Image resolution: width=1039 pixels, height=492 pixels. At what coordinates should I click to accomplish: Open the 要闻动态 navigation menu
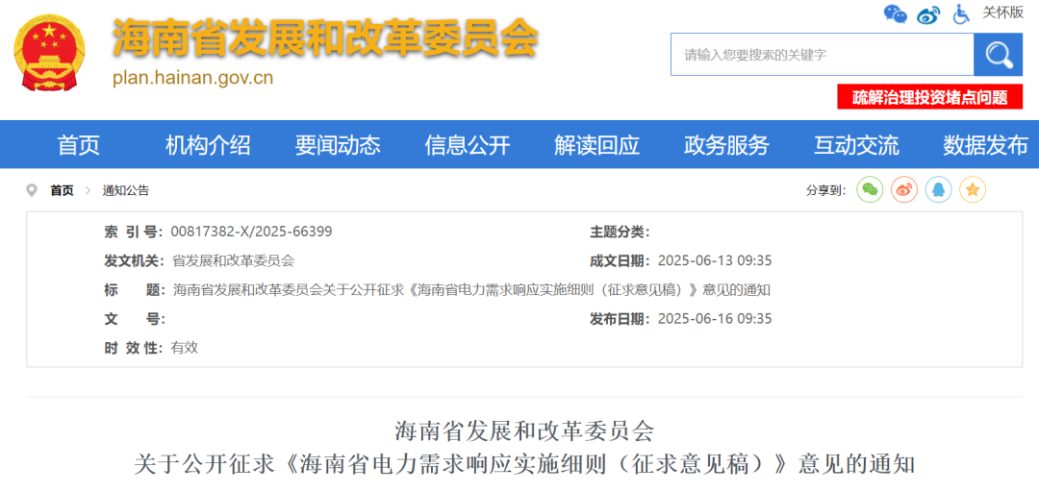[x=338, y=144]
